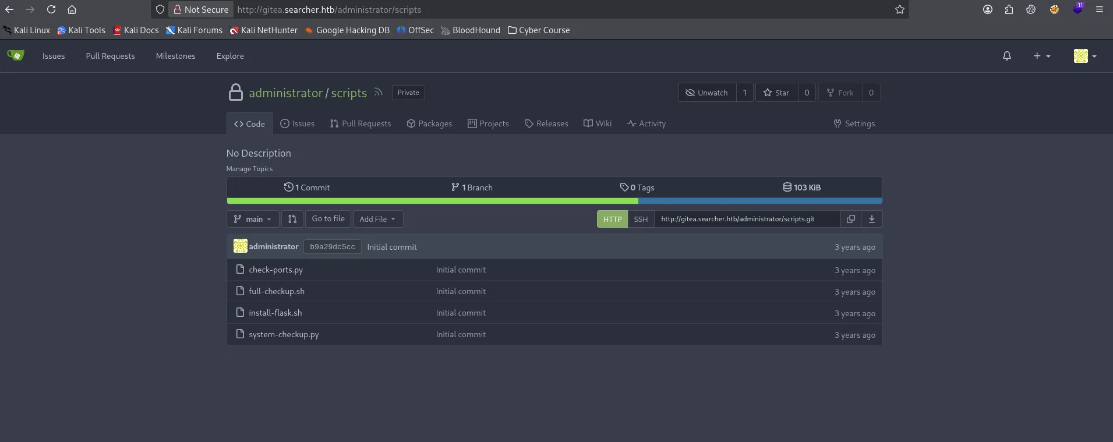
Task: Click the shield tracking protection icon
Action: 160,9
